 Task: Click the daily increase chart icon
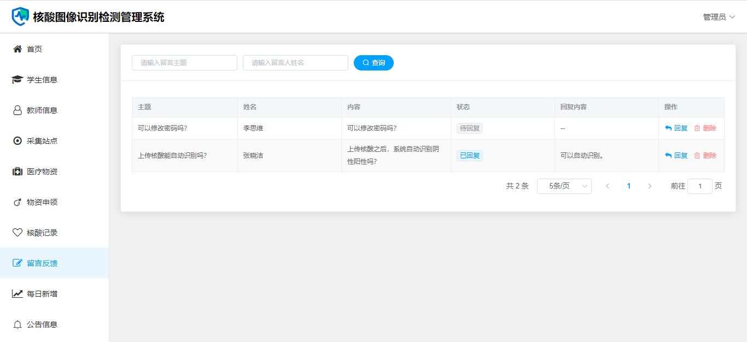[x=17, y=294]
